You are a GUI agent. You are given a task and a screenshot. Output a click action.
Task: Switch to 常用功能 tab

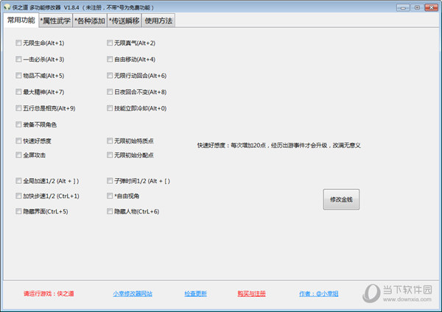click(x=21, y=21)
